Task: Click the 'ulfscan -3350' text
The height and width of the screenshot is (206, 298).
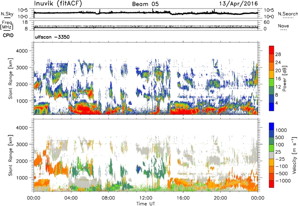Action: click(x=52, y=37)
